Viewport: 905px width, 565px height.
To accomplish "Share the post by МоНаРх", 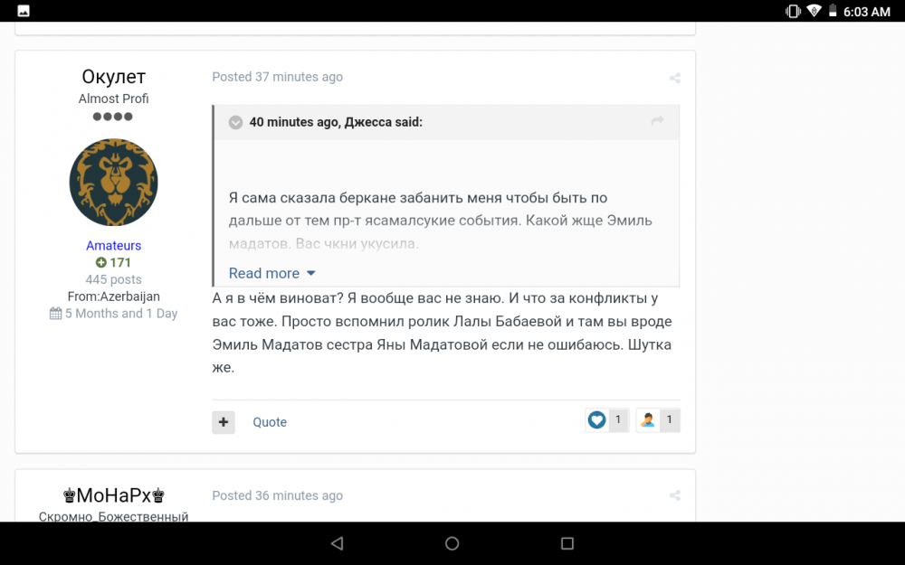I will (x=675, y=496).
